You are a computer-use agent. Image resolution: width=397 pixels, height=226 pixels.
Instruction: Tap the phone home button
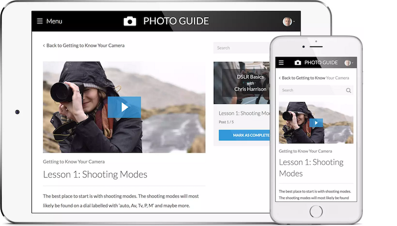(316, 212)
